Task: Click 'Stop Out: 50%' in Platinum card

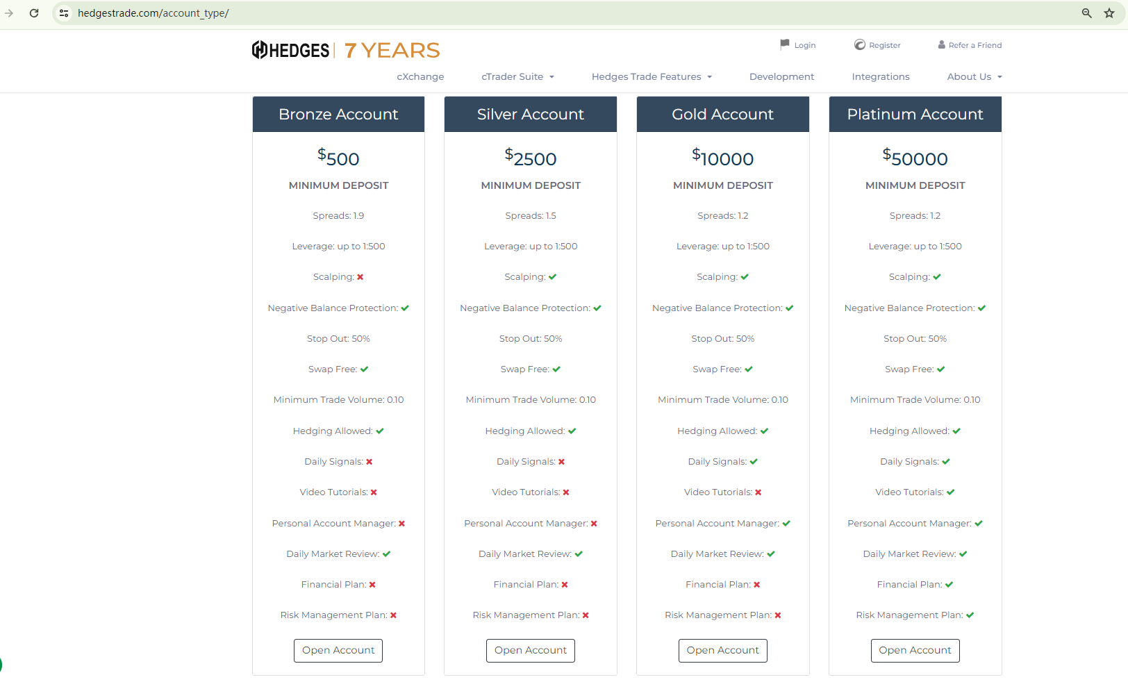Action: point(915,339)
